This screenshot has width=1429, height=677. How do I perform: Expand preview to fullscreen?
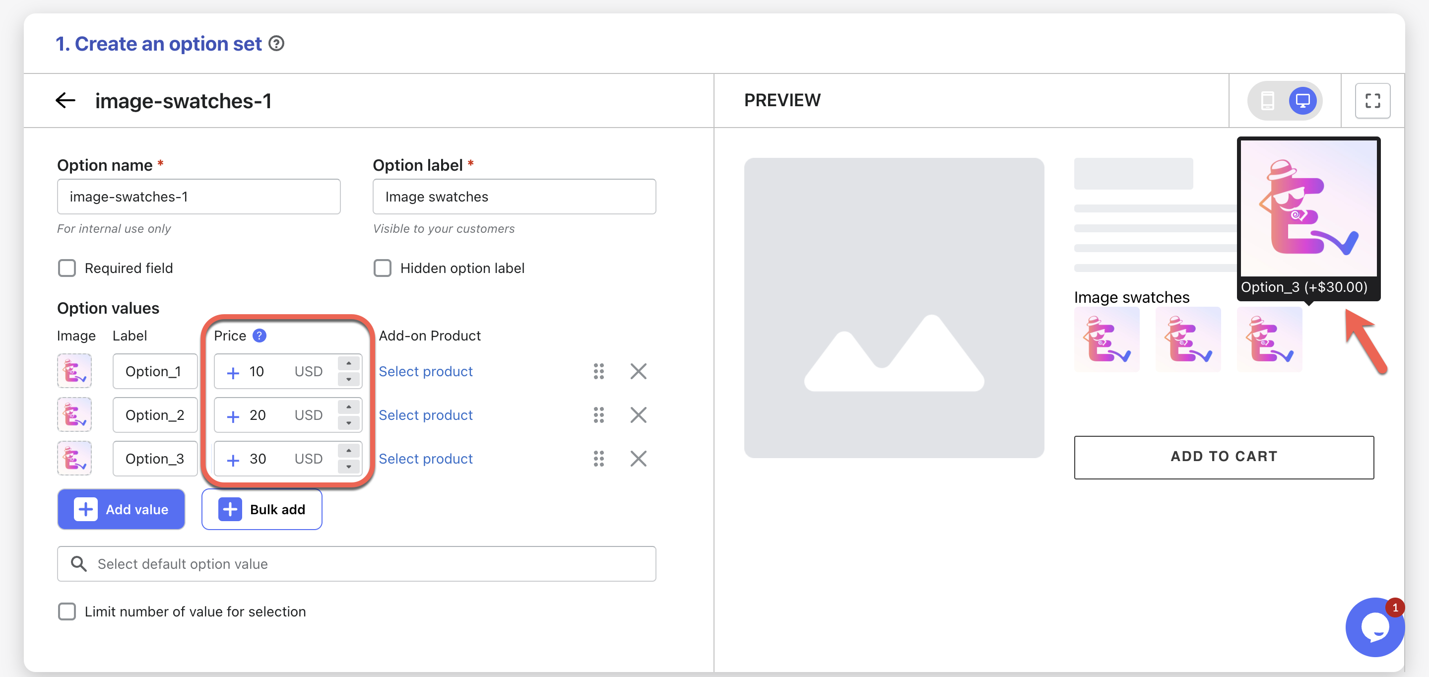click(x=1372, y=100)
